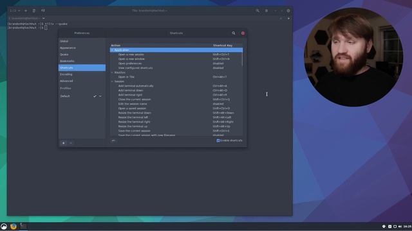Open the volume indicator in system tray
Image resolution: width=412 pixels, height=231 pixels.
coord(400,227)
